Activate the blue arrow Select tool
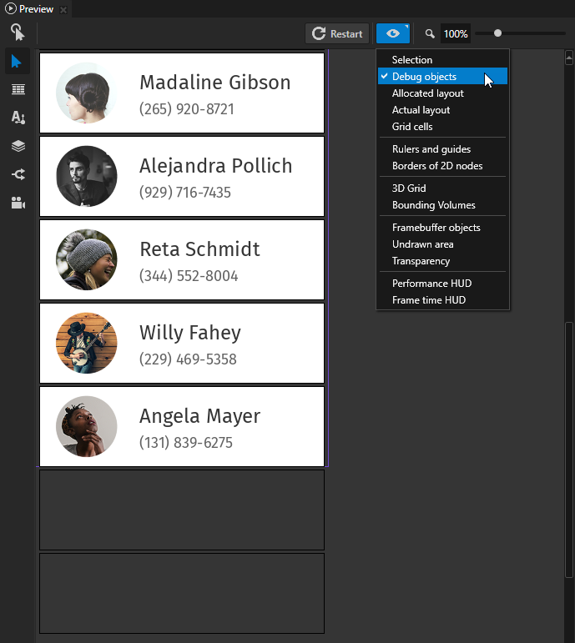 click(18, 61)
